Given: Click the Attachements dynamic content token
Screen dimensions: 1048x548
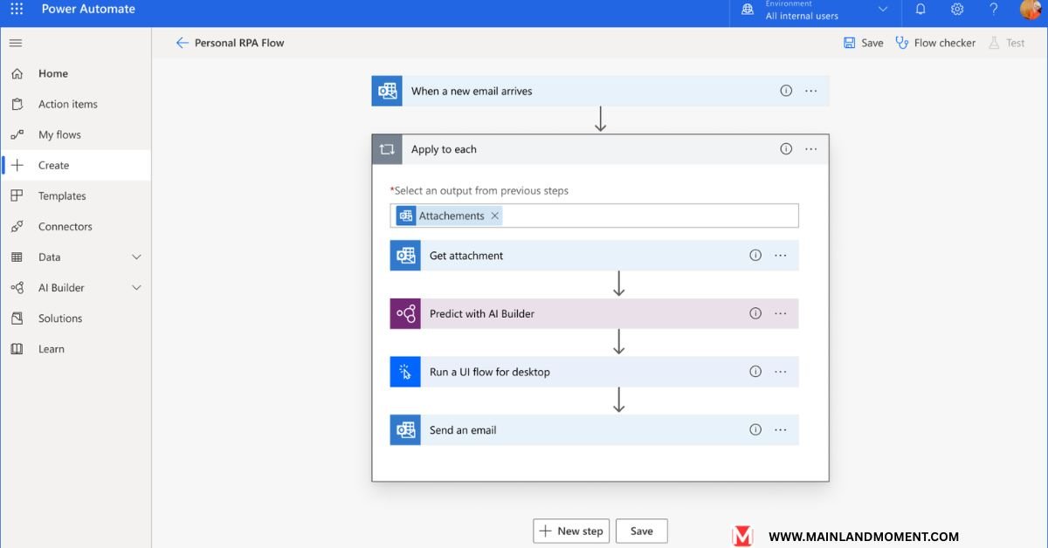Looking at the screenshot, I should click(x=449, y=216).
